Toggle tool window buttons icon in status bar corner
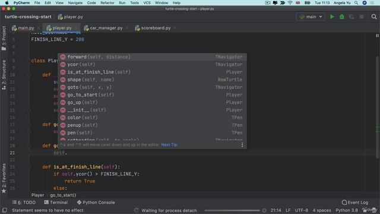This screenshot has height=214, width=380. click(x=4, y=210)
